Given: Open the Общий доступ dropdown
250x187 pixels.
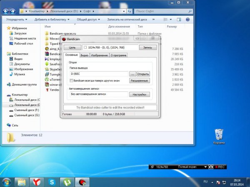Looking at the screenshot, I should tap(88, 20).
